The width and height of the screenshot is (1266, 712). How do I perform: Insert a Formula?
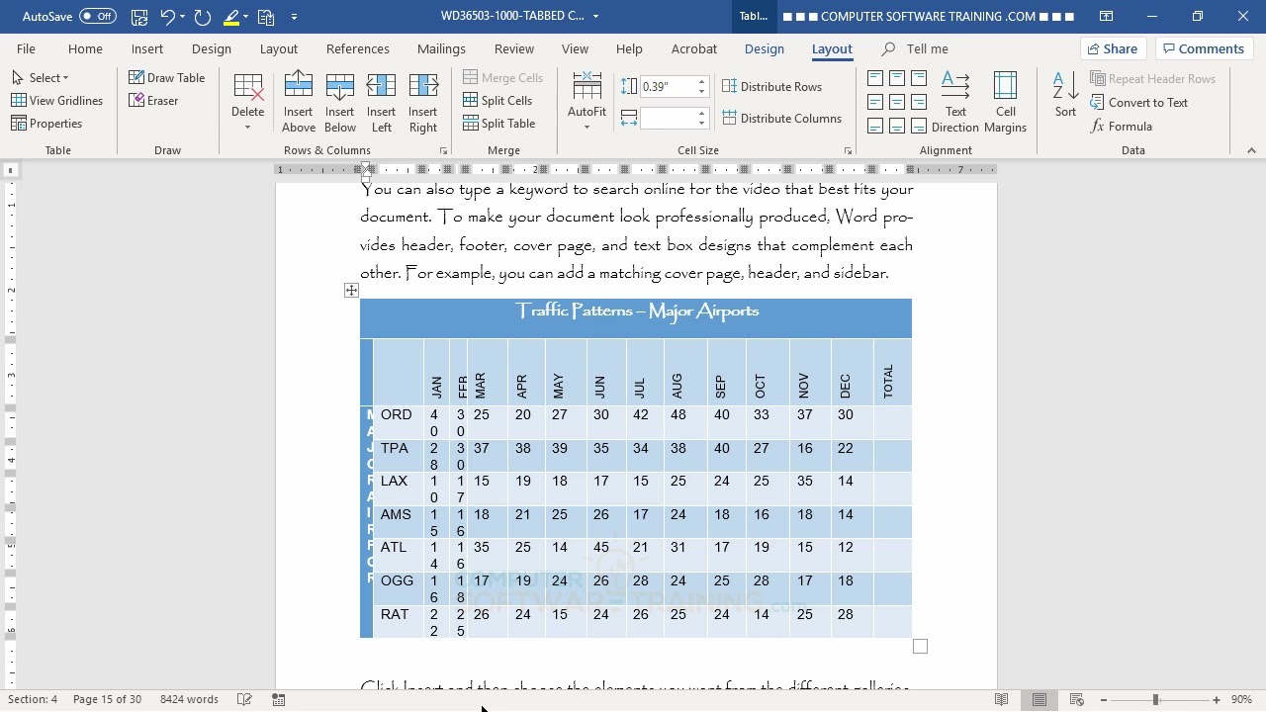point(1122,127)
